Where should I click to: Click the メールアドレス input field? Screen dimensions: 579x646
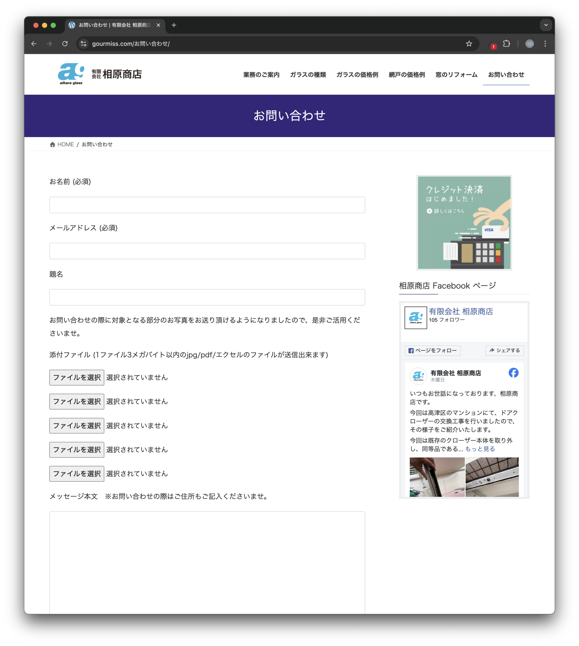click(x=207, y=251)
